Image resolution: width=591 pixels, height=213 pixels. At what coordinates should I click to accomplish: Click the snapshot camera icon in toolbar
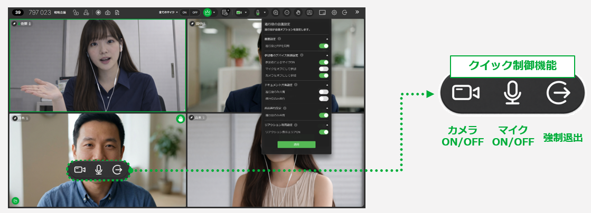point(108,13)
